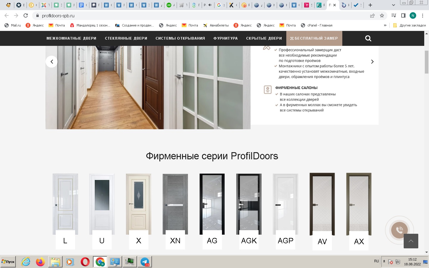
Task: Open site search with the magnifier icon
Action: click(368, 38)
